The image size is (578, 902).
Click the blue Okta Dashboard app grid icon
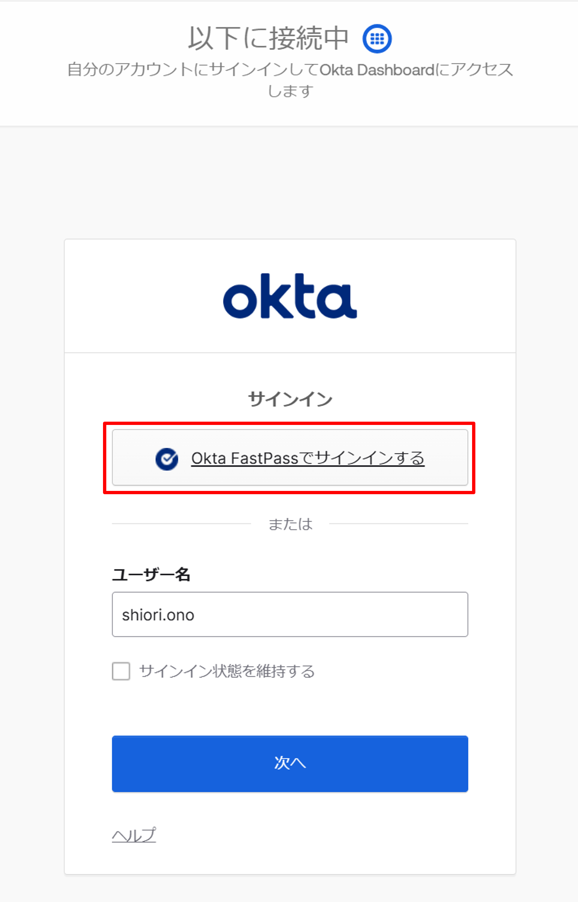tap(377, 38)
